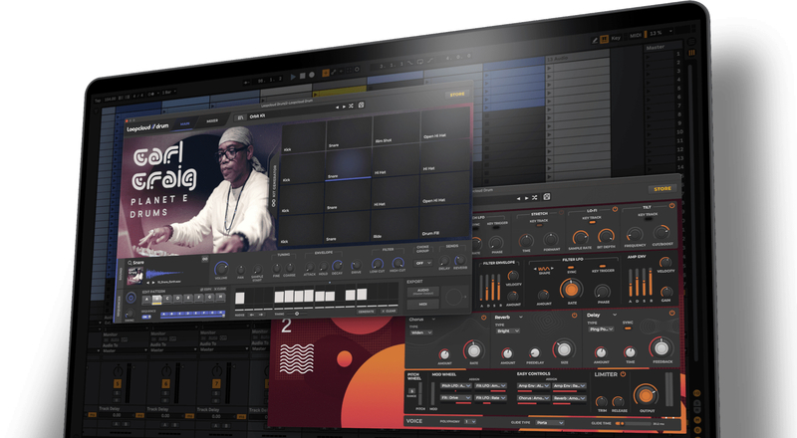Select next preset arrow in synth plugin header

(527, 198)
